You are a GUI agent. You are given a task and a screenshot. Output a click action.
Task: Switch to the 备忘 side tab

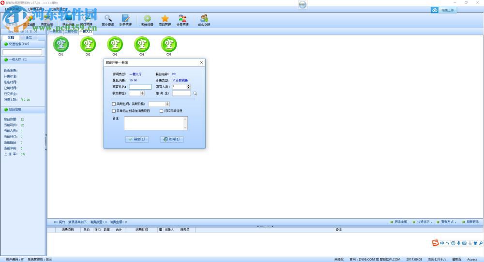pyautogui.click(x=29, y=37)
